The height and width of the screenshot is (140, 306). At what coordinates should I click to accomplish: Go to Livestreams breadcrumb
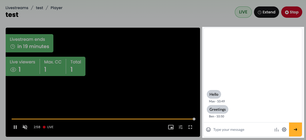tap(17, 8)
